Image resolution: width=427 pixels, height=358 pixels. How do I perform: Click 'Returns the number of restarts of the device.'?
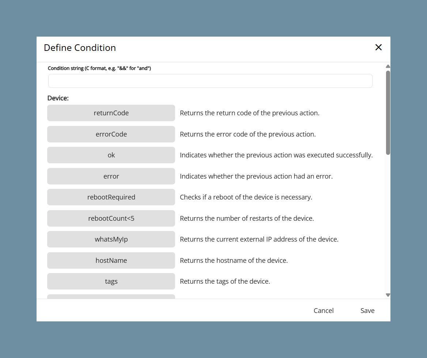pyautogui.click(x=247, y=219)
